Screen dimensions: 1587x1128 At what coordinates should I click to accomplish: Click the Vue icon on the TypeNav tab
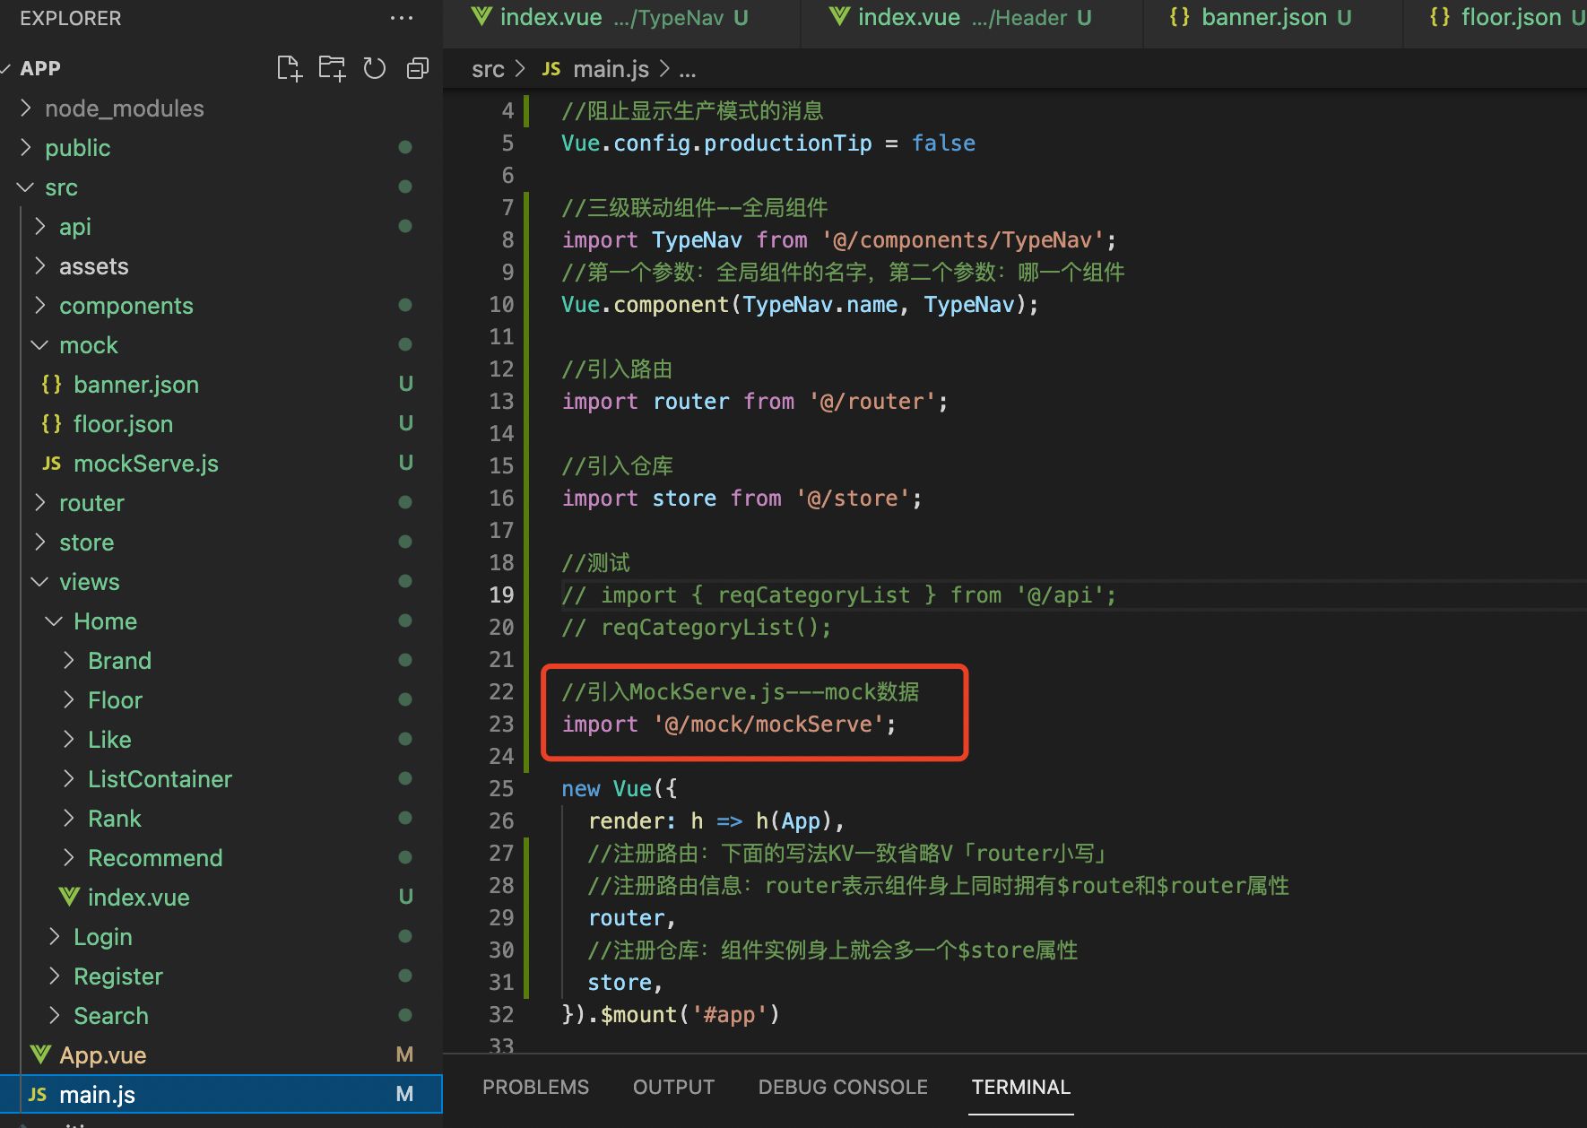[x=481, y=16]
